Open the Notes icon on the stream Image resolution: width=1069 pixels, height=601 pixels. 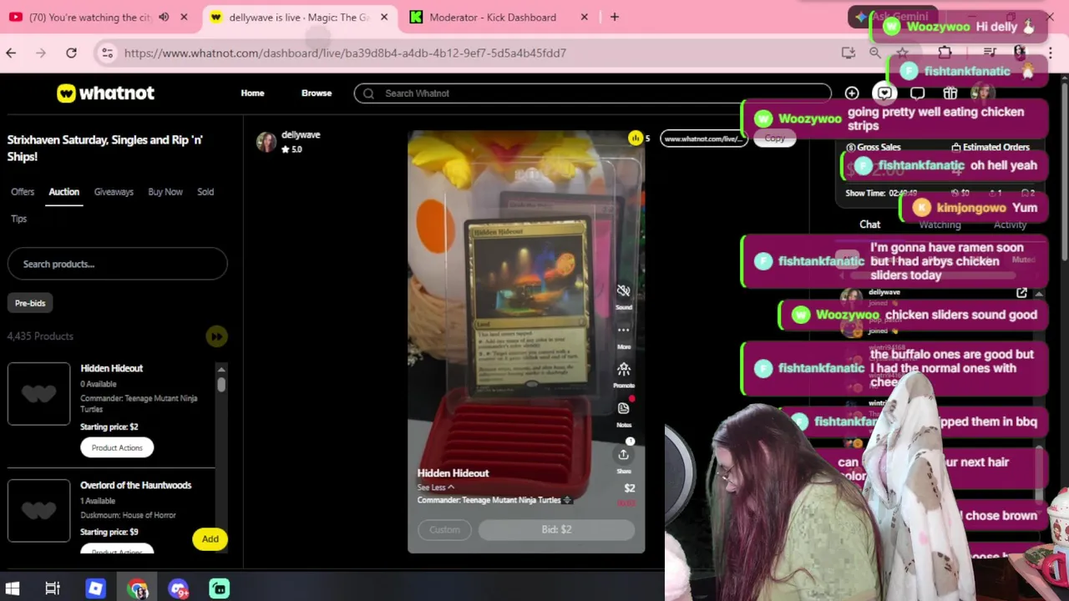[x=623, y=408]
